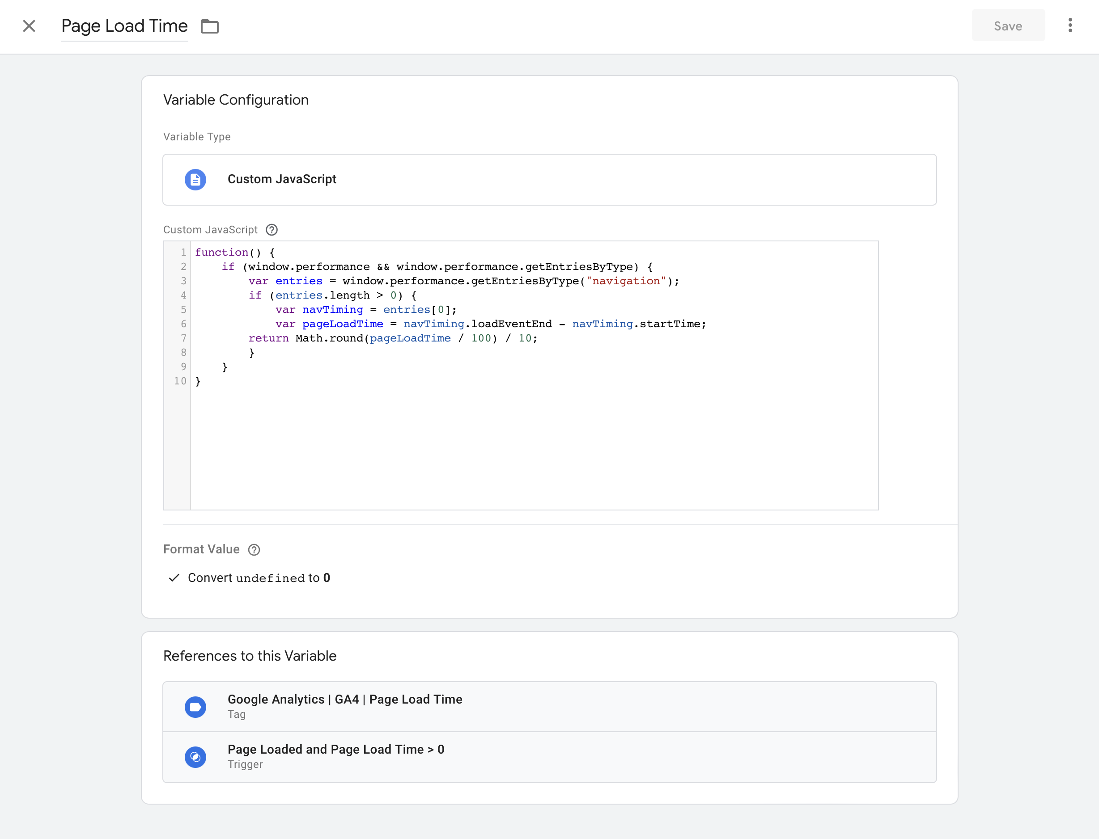Click the Custom JavaScript variable type card
The image size is (1099, 839).
(549, 180)
